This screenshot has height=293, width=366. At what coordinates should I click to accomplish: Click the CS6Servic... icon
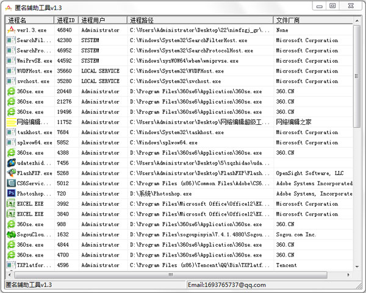coord(11,183)
